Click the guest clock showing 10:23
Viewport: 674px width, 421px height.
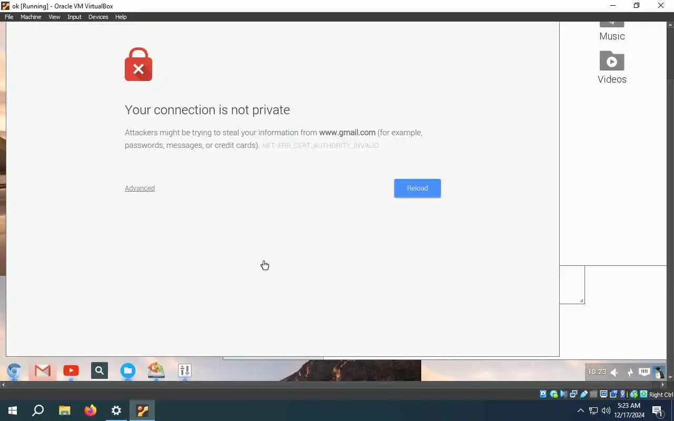tap(597, 372)
